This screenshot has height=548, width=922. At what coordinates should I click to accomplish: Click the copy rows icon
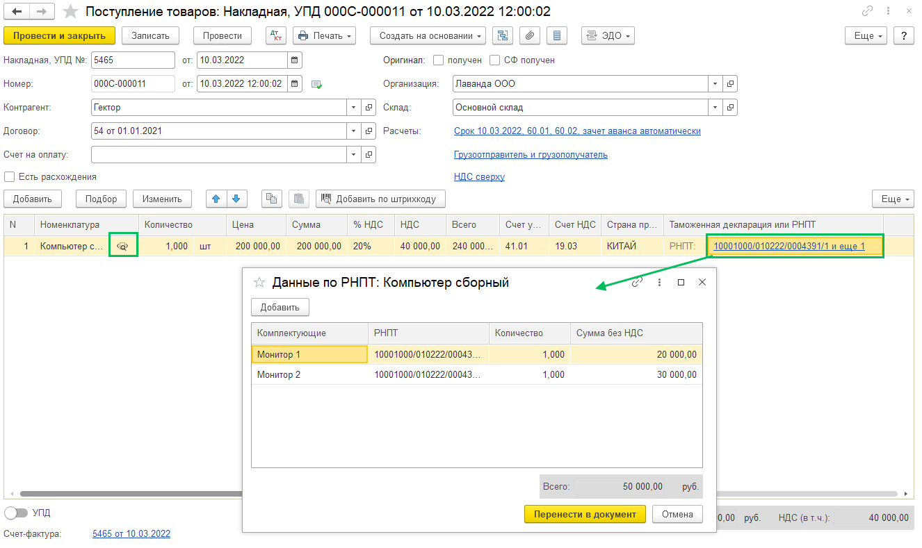tap(272, 199)
